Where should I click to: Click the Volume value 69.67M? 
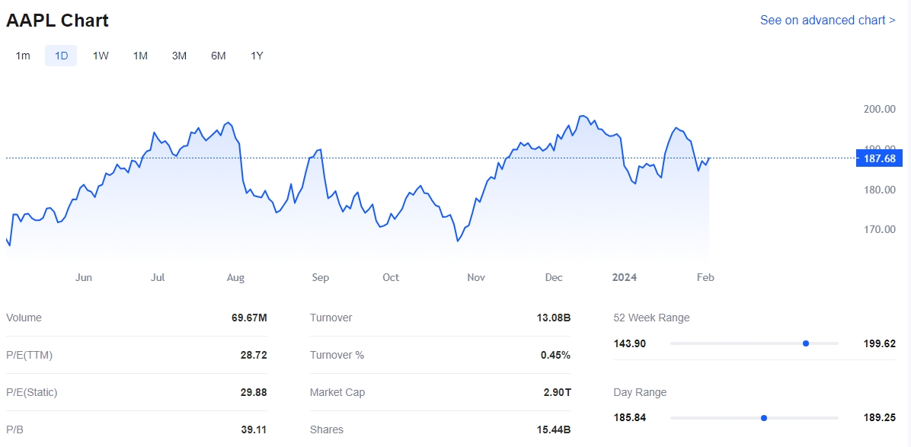[249, 318]
